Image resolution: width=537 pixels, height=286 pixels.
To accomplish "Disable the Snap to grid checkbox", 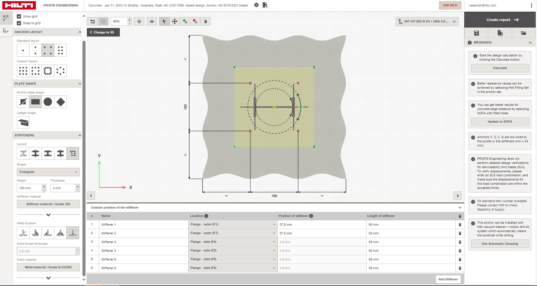I will 19,23.
